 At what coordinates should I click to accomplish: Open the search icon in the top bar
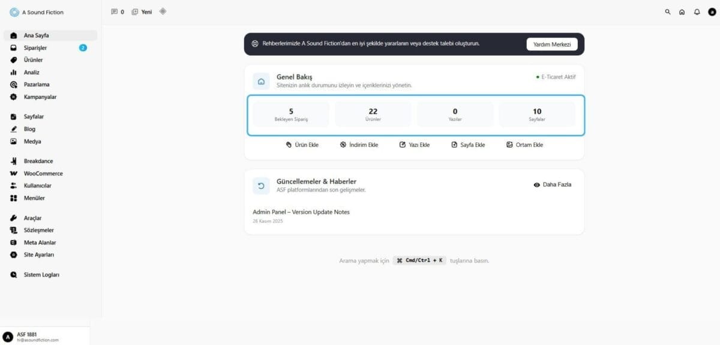[667, 11]
